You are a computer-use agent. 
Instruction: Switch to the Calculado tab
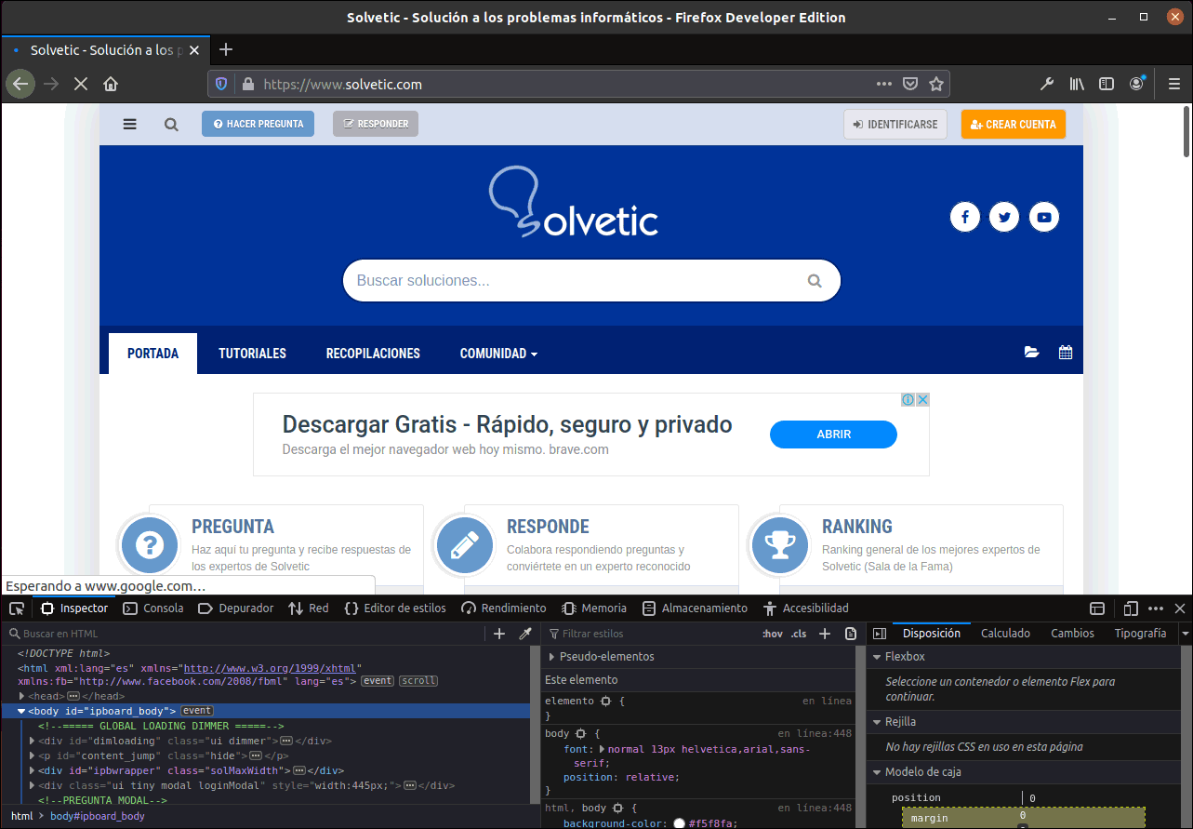click(x=1005, y=634)
